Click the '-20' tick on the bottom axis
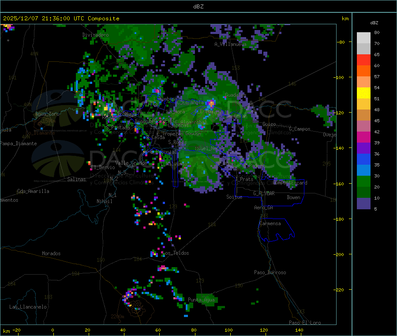The width and height of the screenshot is (397, 336). click(17, 330)
